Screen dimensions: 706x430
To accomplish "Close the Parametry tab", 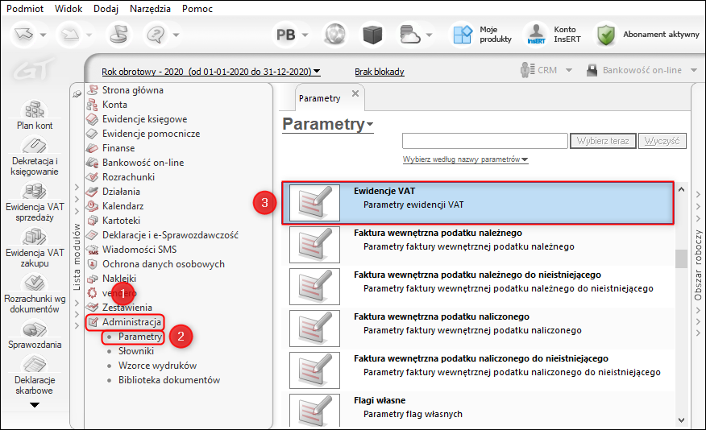I will pyautogui.click(x=355, y=93).
